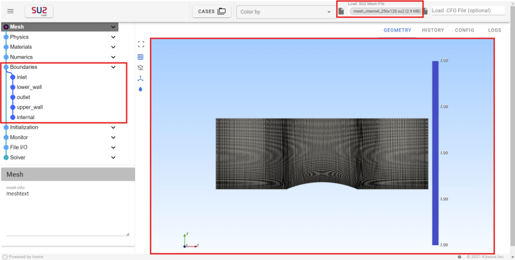Toggle the 3D view visibility icon
This screenshot has height=260, width=515.
pos(140,68)
